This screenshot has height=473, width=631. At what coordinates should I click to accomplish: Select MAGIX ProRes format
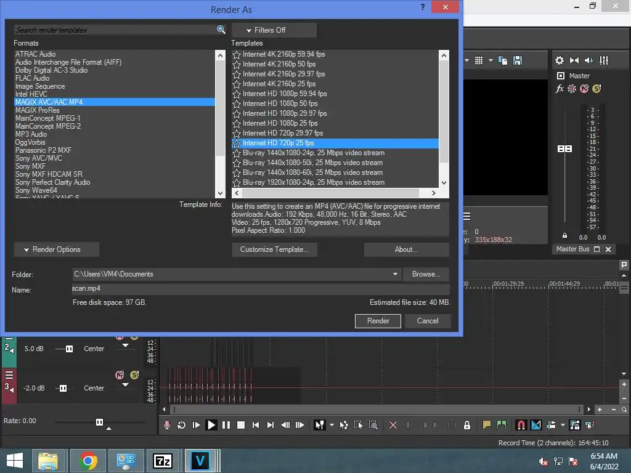point(114,110)
